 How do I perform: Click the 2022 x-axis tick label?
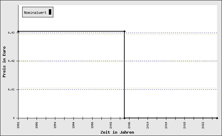[203, 125]
